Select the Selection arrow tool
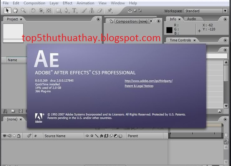 pos(7,11)
